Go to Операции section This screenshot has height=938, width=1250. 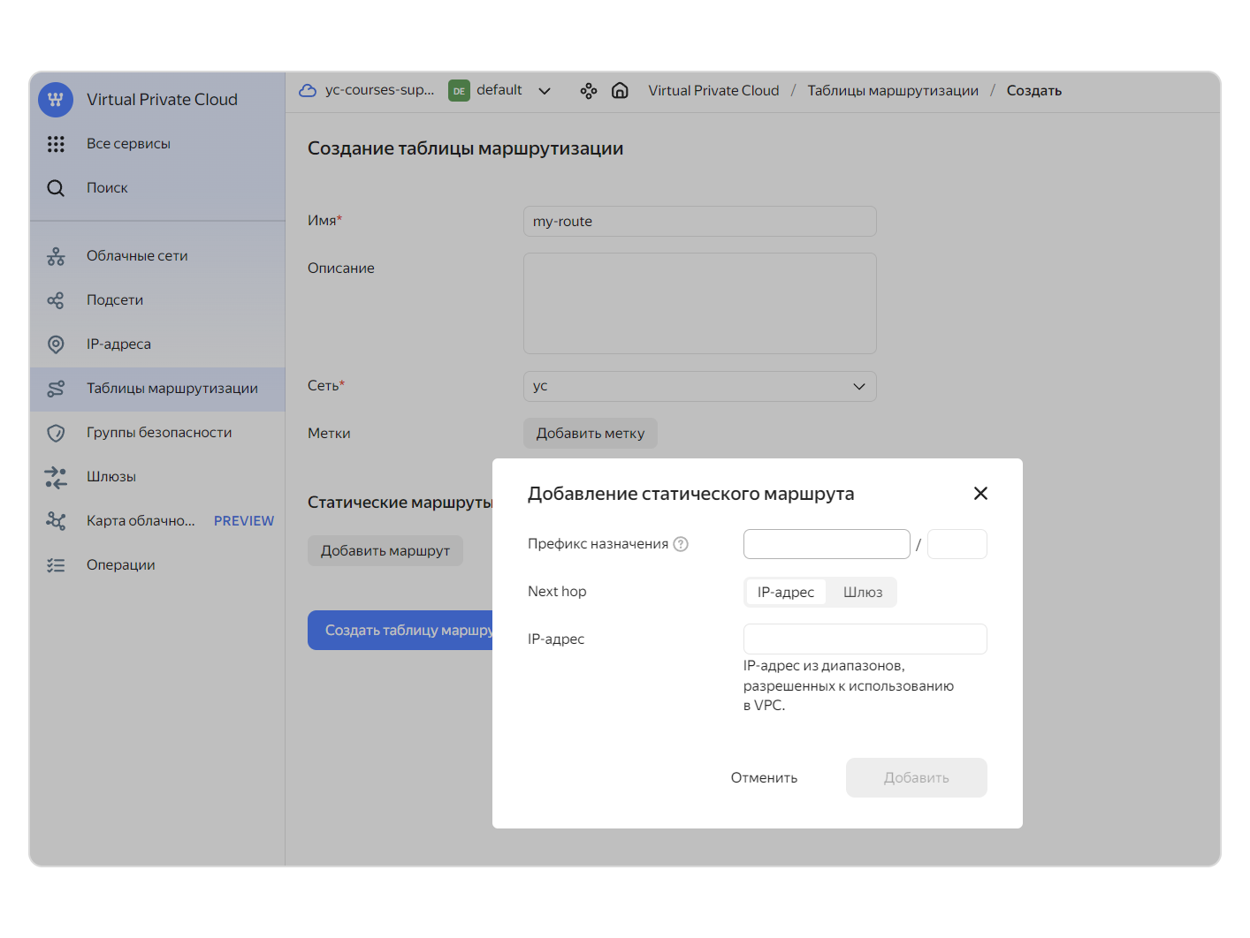click(157, 565)
